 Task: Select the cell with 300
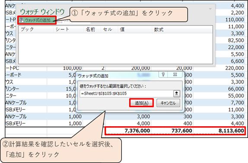[x=172, y=116]
